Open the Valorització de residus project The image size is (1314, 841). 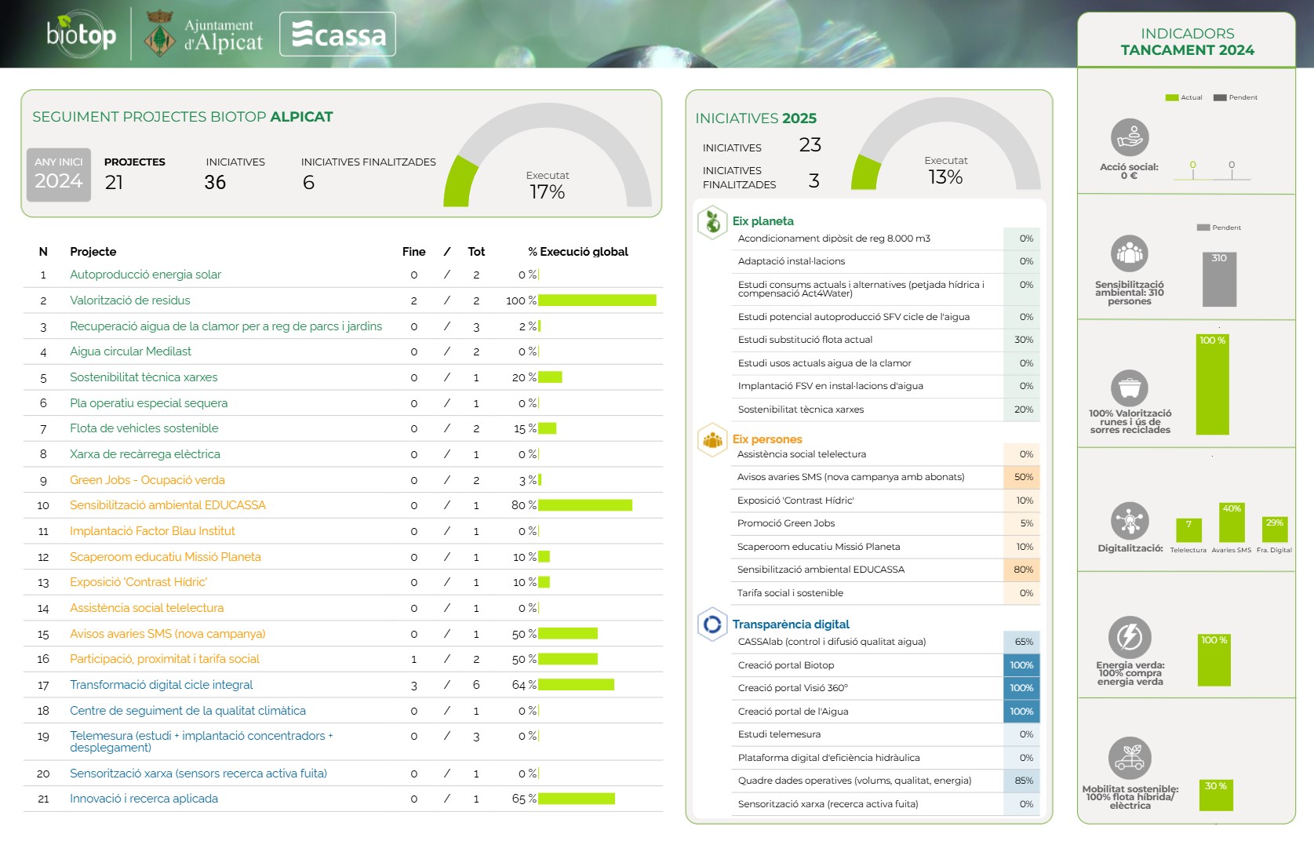click(129, 300)
